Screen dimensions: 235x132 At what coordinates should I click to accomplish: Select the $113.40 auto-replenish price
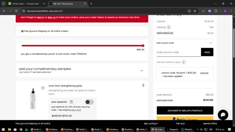[67, 116]
